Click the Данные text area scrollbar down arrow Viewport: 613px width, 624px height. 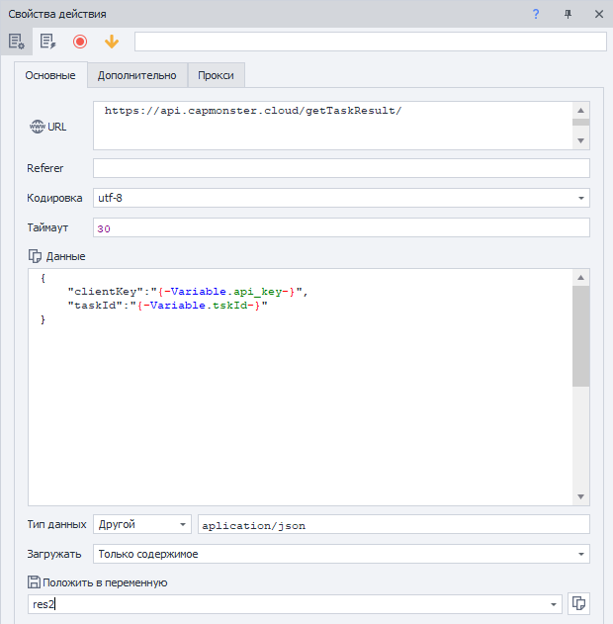coord(580,496)
